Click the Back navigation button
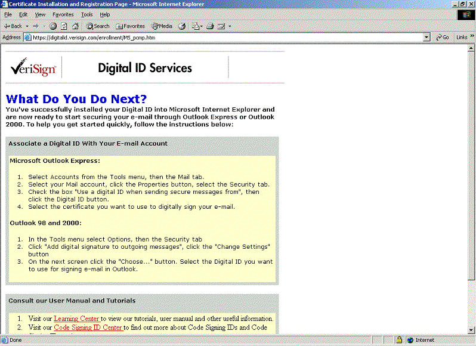Viewport: 476px width, 346px height. pyautogui.click(x=13, y=26)
